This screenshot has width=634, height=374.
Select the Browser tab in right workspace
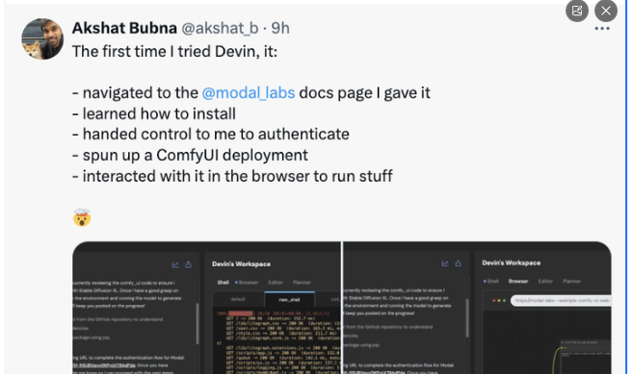518,281
